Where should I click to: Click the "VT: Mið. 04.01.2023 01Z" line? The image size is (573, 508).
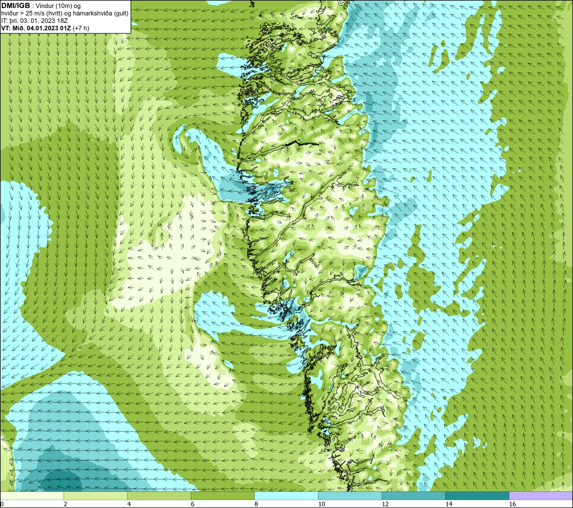click(36, 28)
